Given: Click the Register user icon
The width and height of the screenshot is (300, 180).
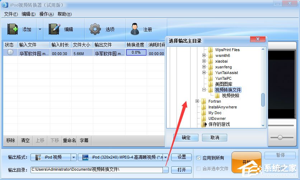Looking at the screenshot, I should [x=135, y=29].
